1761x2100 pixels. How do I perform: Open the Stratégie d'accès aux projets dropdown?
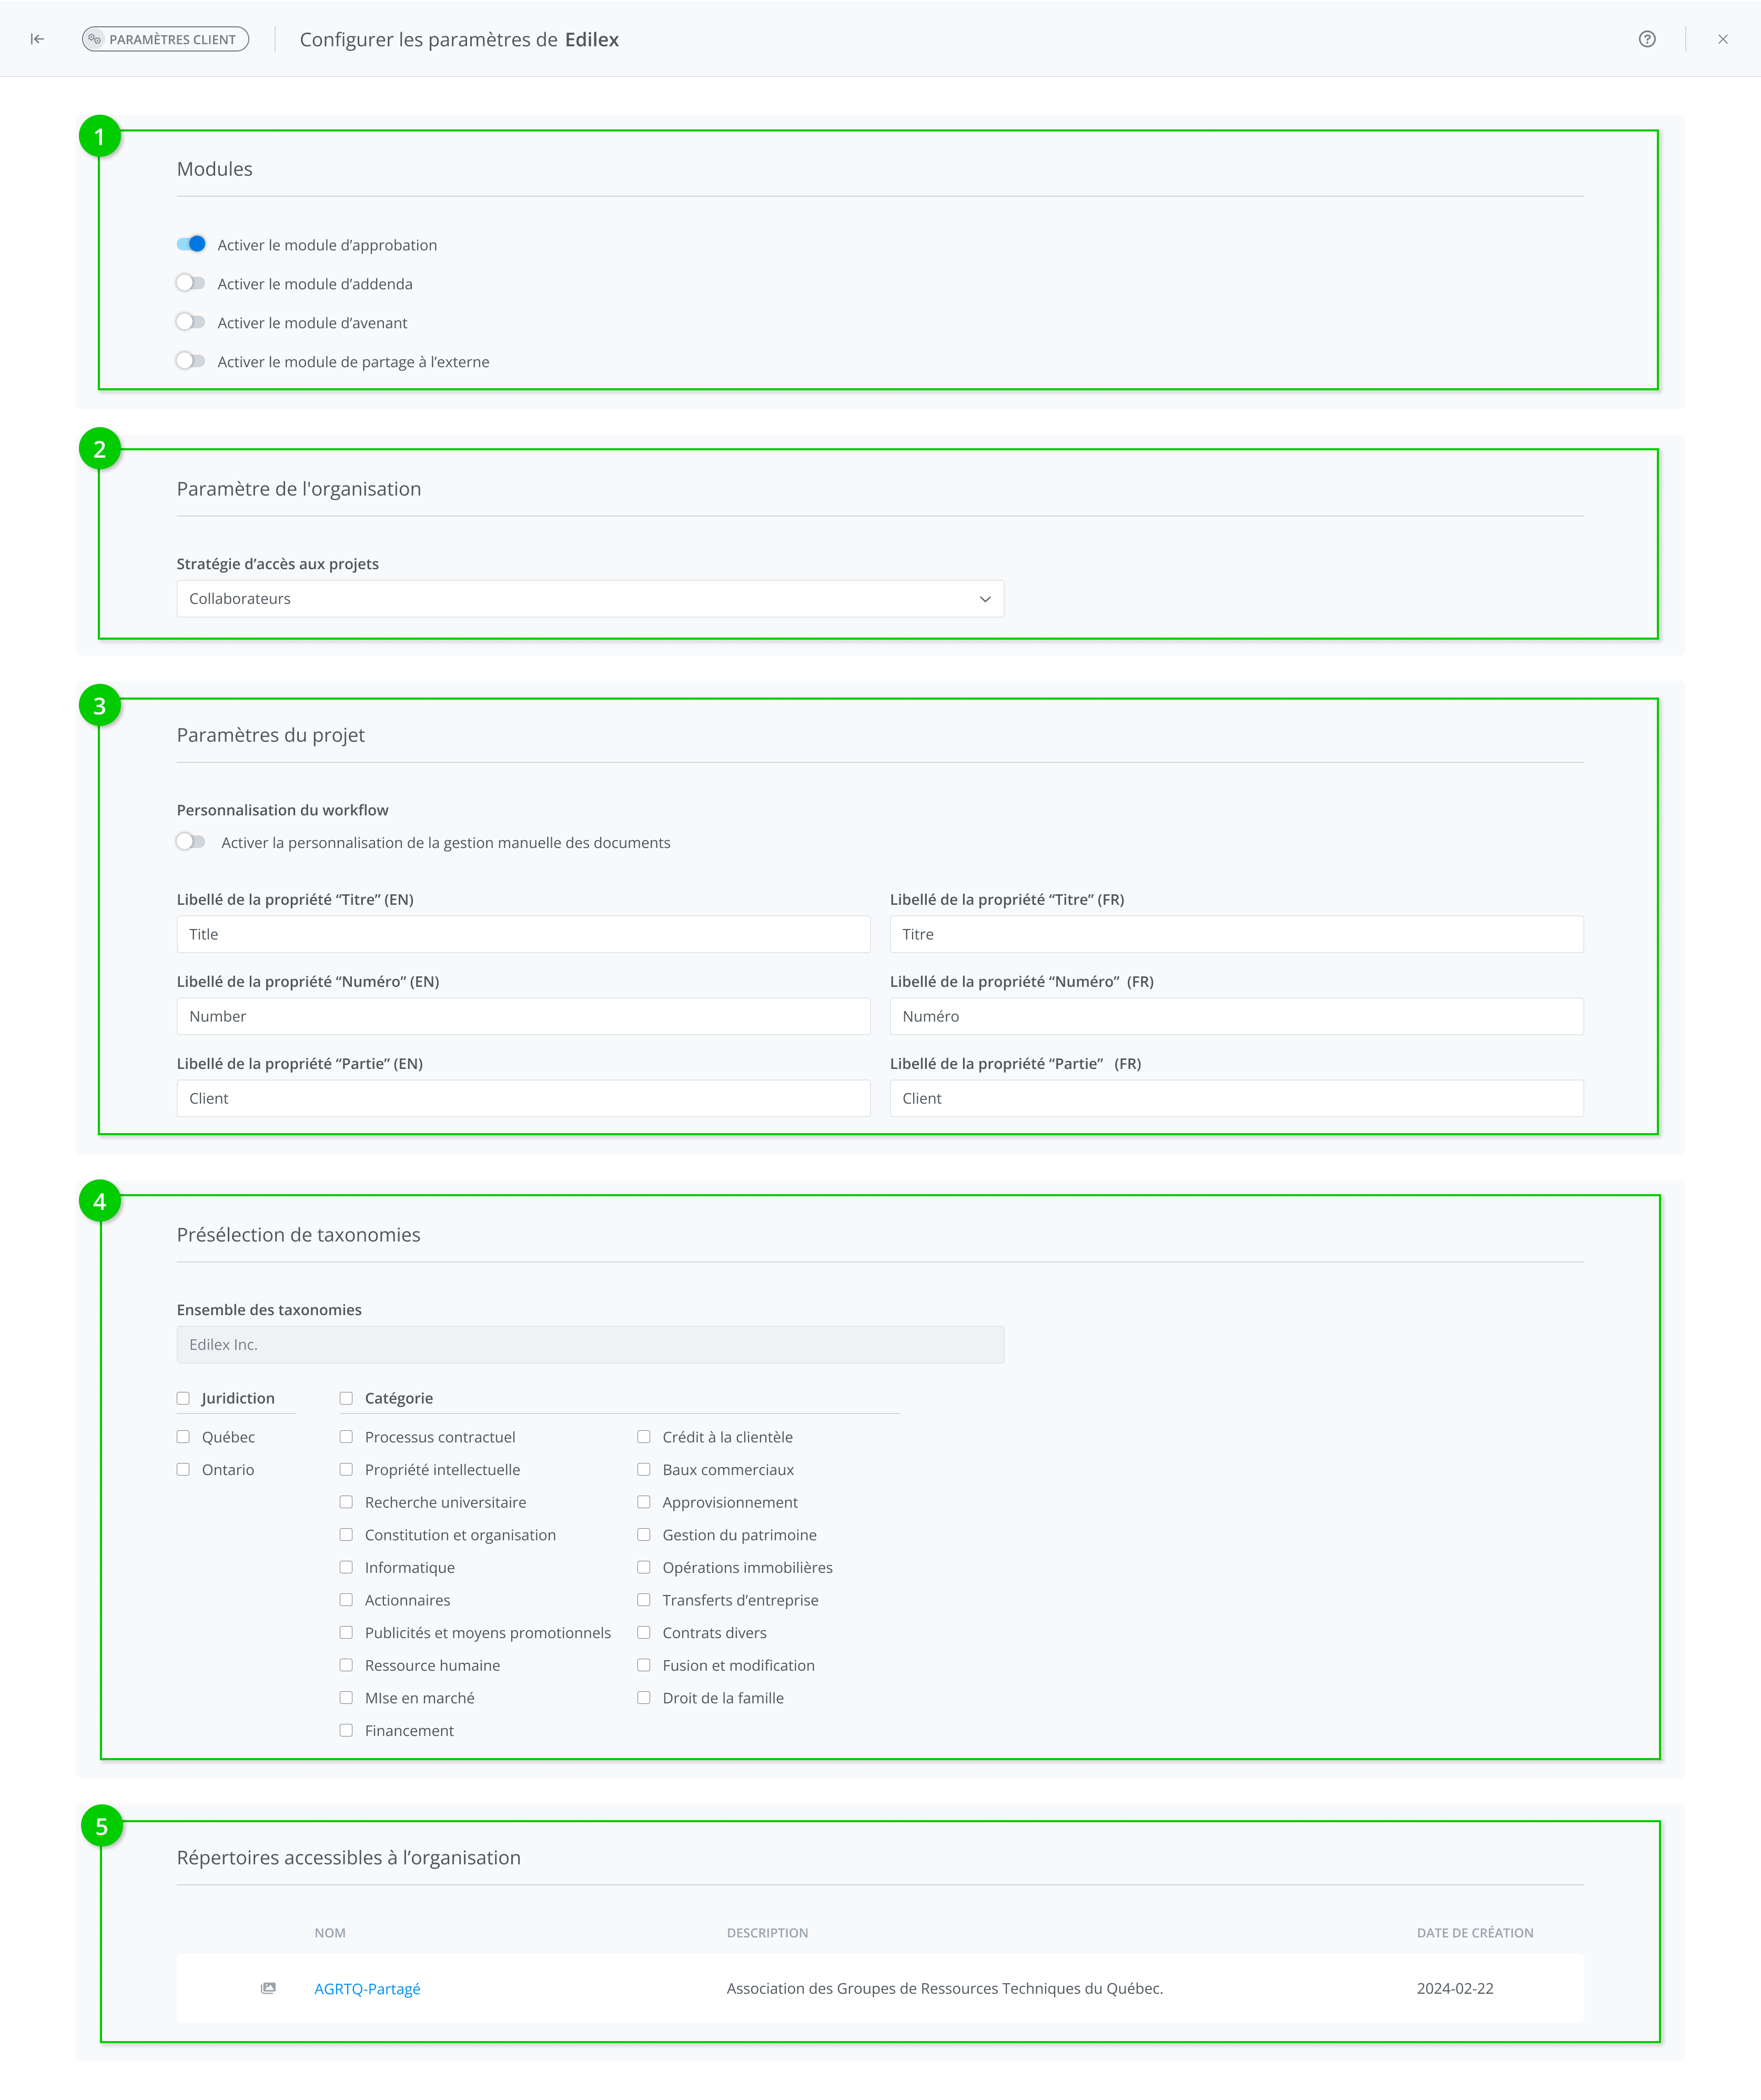tap(590, 599)
